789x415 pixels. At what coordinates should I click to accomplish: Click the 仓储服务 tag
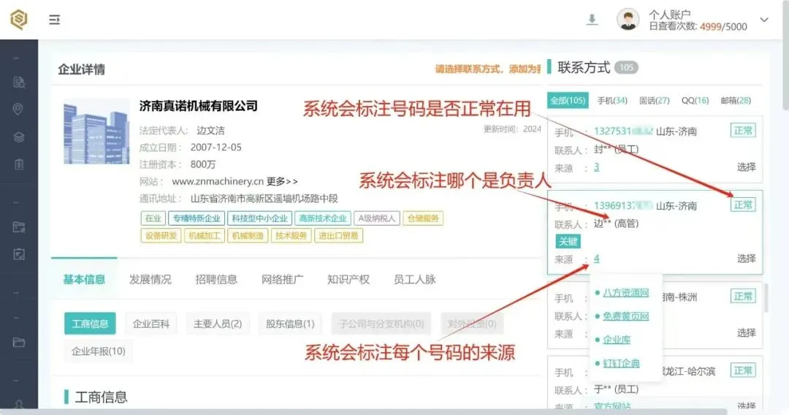(423, 218)
